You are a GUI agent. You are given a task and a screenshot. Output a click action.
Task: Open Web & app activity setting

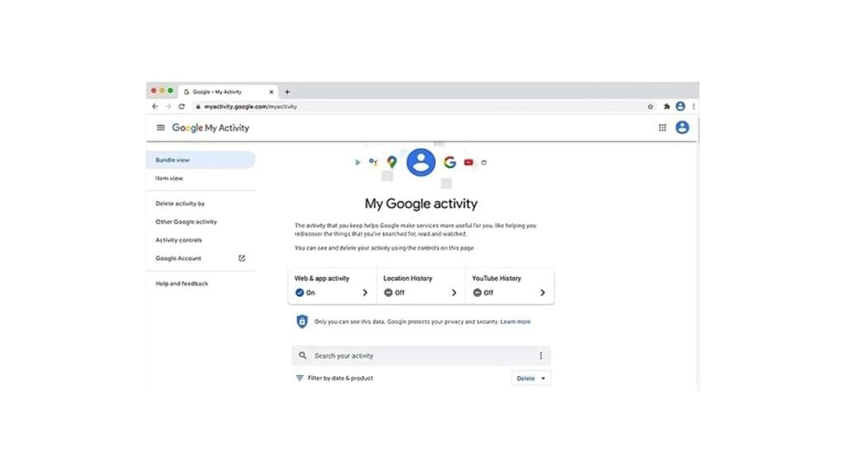pos(332,285)
